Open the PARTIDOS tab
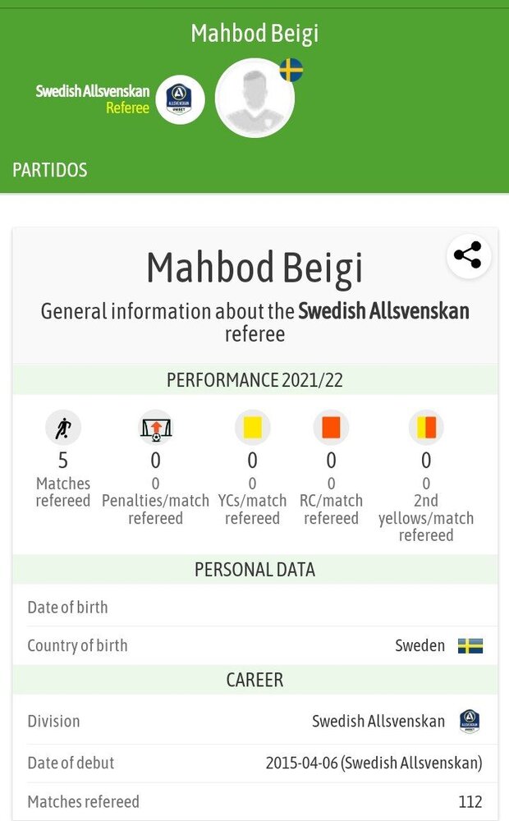The height and width of the screenshot is (821, 509). pyautogui.click(x=49, y=170)
